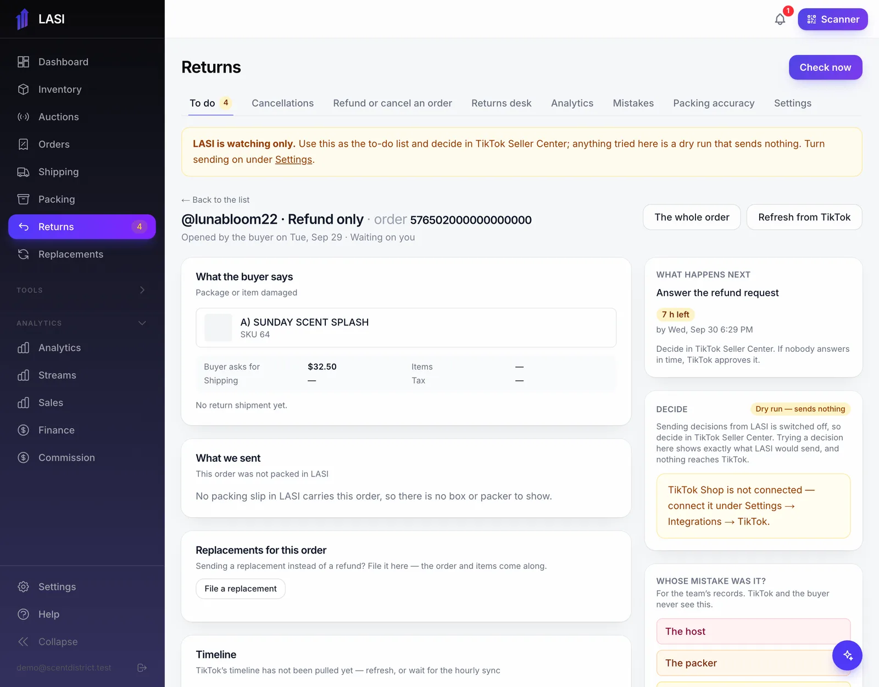Click File a replacement button
The width and height of the screenshot is (879, 687).
[x=241, y=589]
